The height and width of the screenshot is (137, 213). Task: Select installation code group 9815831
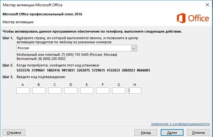coord(68,70)
